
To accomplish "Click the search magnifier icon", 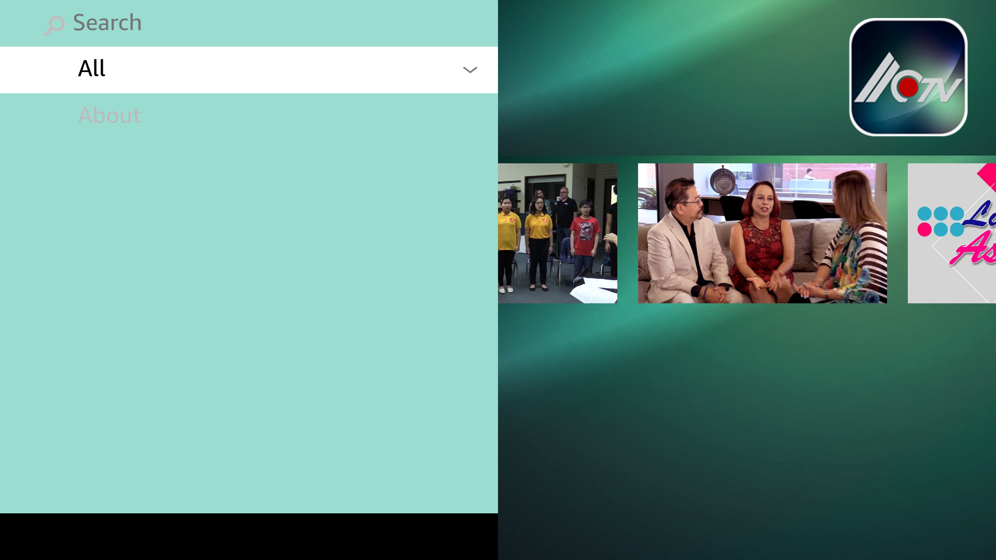I will [54, 25].
